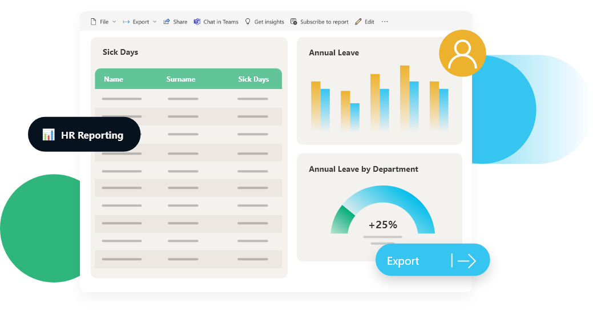Click the Edit pencil icon
The image size is (593, 315).
coord(358,22)
